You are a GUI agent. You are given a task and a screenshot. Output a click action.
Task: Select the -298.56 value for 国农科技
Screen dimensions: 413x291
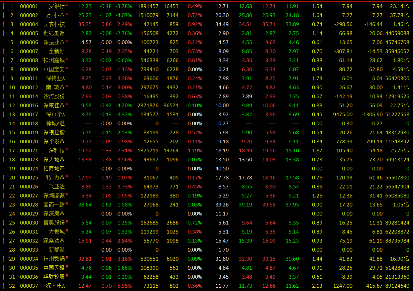tap(343, 24)
